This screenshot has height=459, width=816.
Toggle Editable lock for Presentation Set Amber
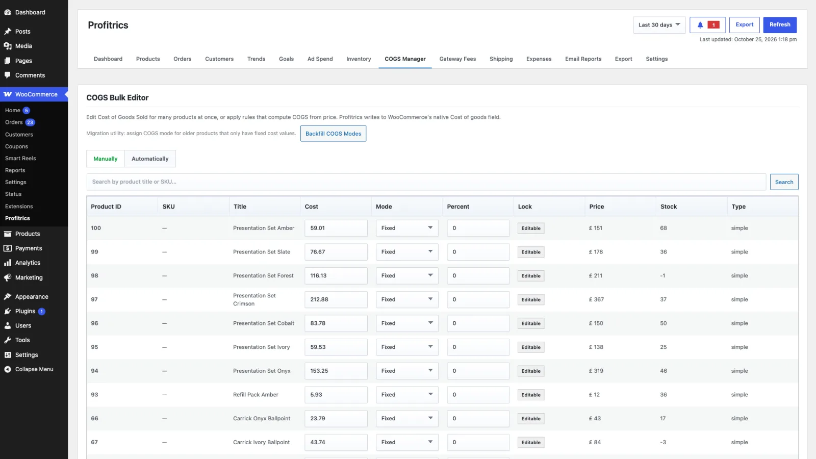pos(531,228)
